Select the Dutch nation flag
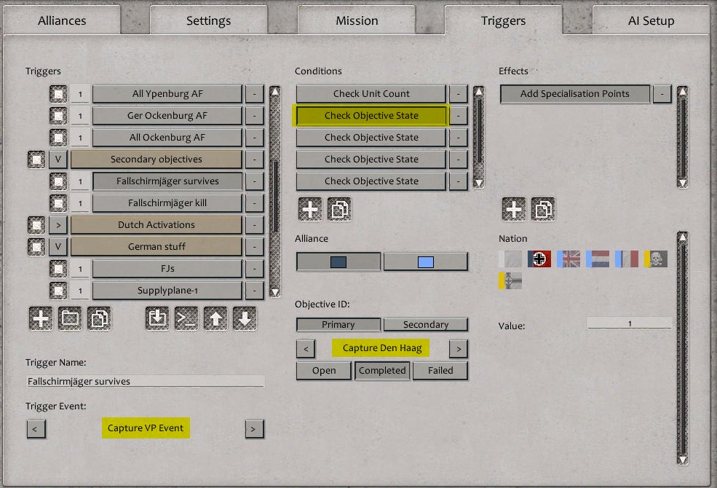The width and height of the screenshot is (717, 488). pos(598,259)
